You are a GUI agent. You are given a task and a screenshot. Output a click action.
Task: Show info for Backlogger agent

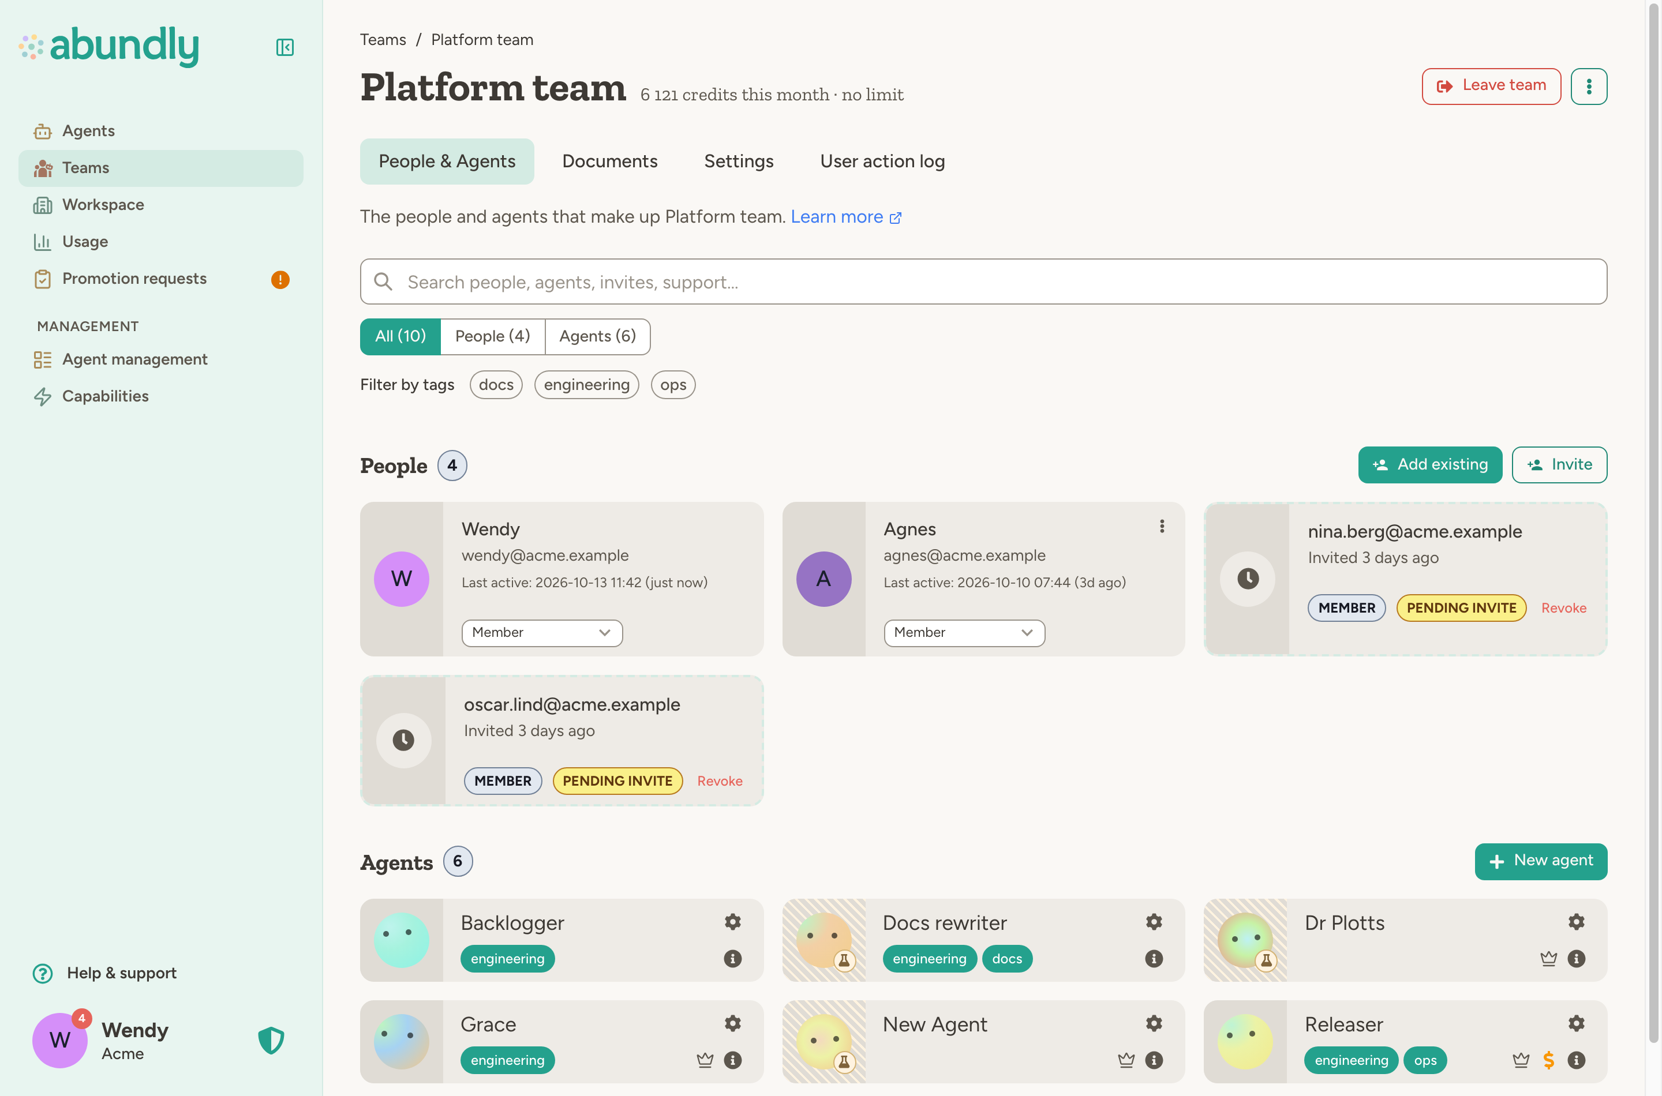pyautogui.click(x=732, y=958)
